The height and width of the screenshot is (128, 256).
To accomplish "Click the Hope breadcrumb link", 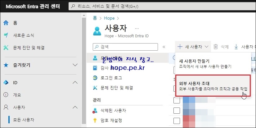I will click(109, 18).
